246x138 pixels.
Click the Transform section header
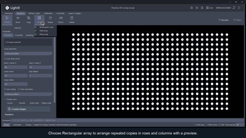(x=9, y=115)
